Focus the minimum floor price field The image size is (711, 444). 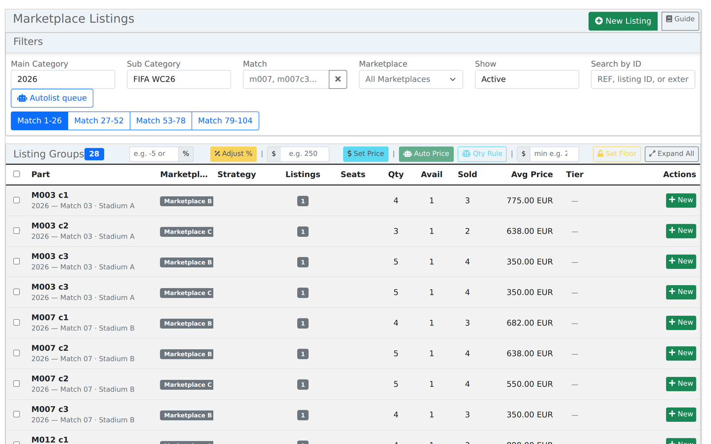point(554,154)
